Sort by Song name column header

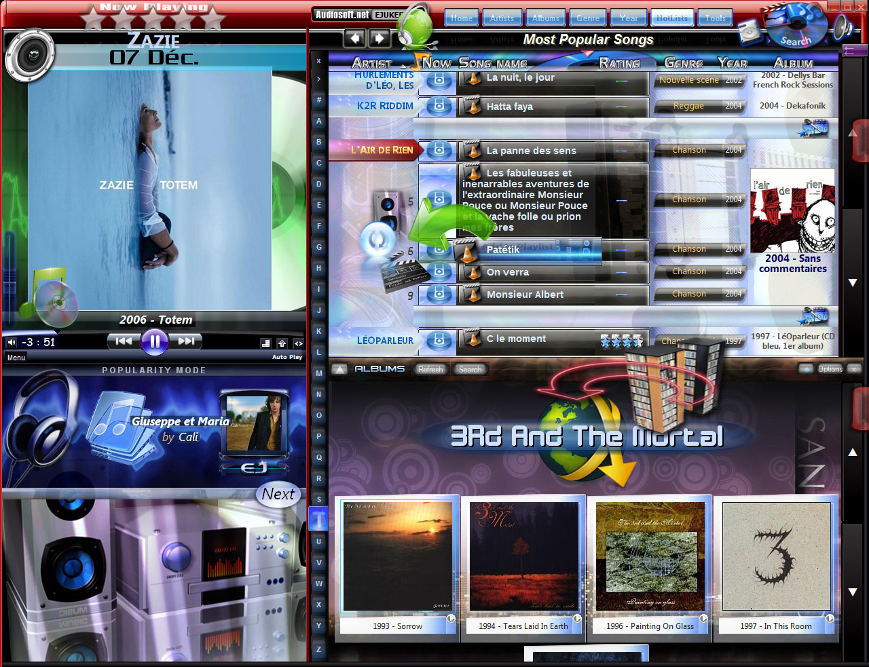[493, 63]
